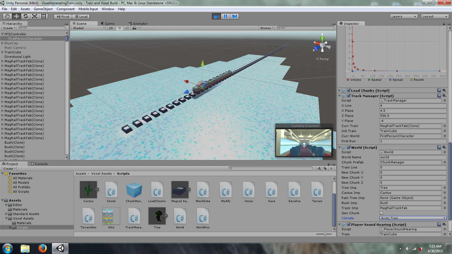Pause play mode with the pause button
The image size is (452, 254).
[x=225, y=16]
